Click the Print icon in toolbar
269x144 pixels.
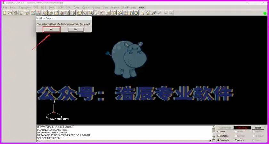point(27,13)
